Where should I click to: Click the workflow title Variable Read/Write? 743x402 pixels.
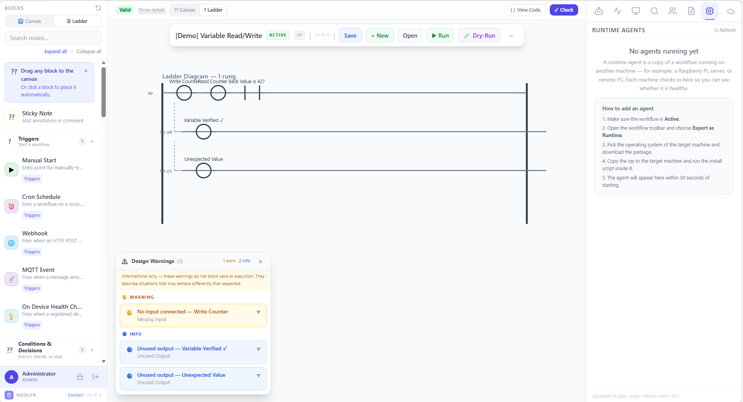coord(219,35)
